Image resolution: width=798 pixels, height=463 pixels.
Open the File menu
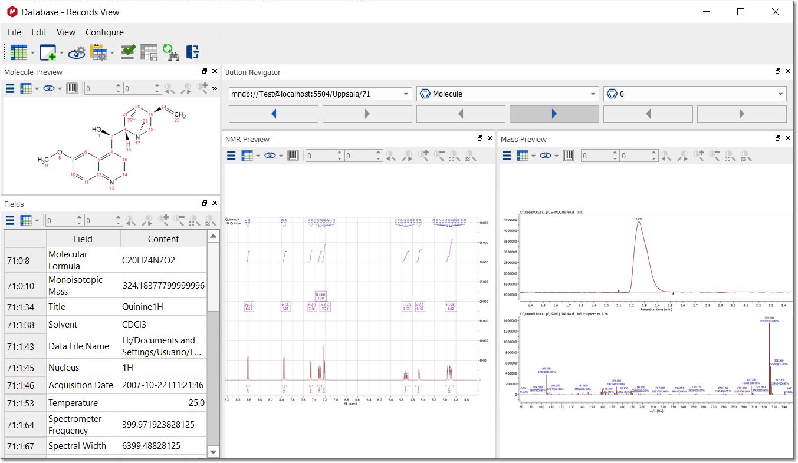tap(14, 32)
